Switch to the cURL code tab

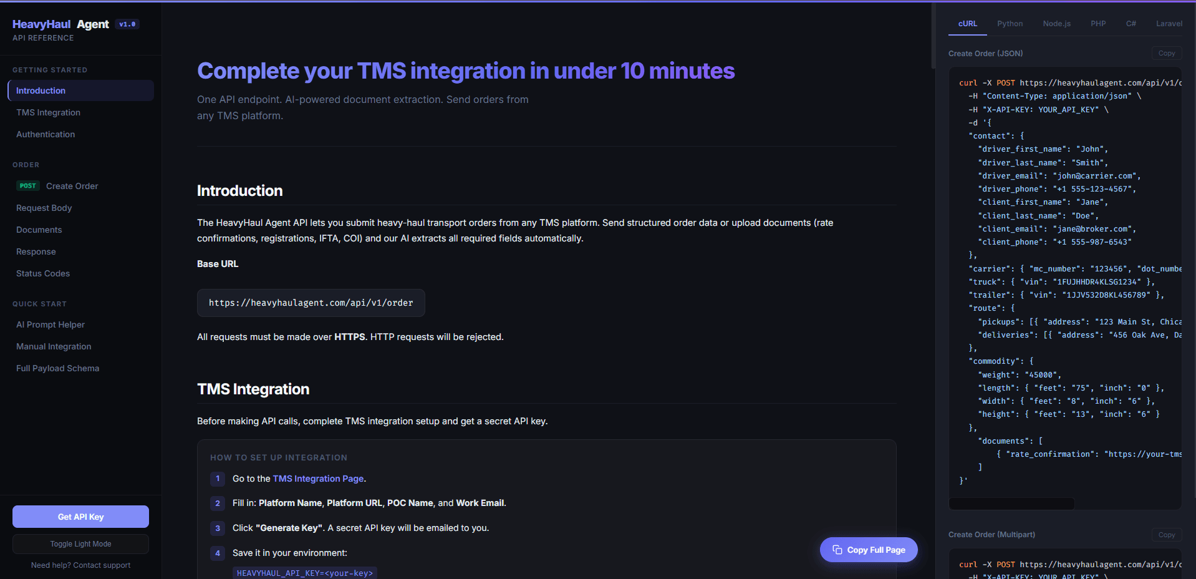(968, 24)
